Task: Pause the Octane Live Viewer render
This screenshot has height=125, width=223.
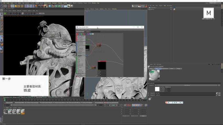Action: tap(11, 13)
